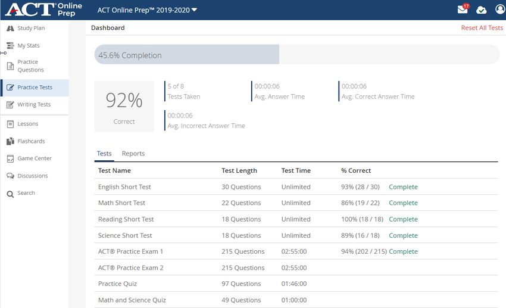Image resolution: width=506 pixels, height=308 pixels.
Task: Click the 94% (202 / 215) score
Action: (364, 251)
